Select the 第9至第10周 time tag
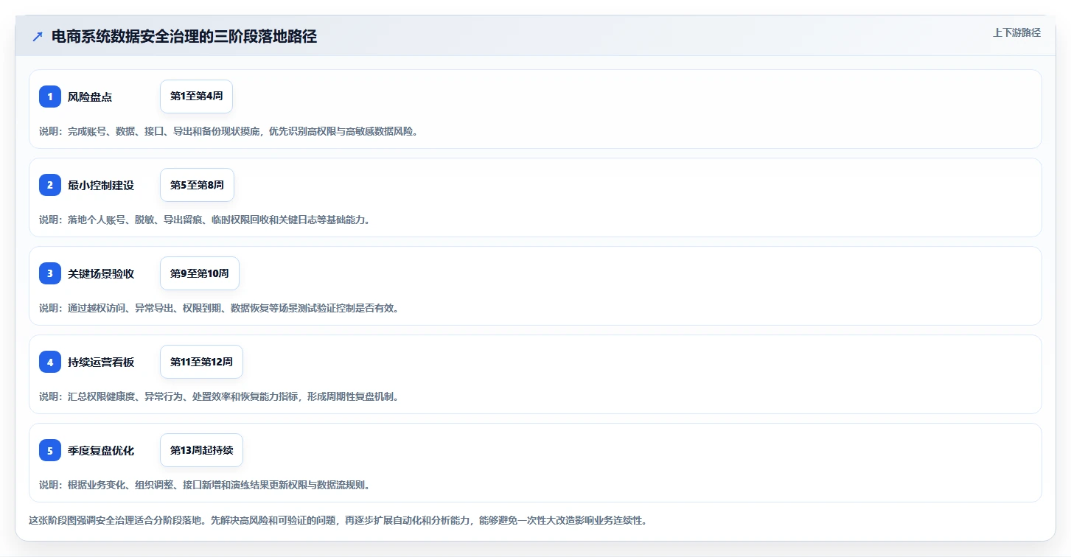 (x=200, y=273)
